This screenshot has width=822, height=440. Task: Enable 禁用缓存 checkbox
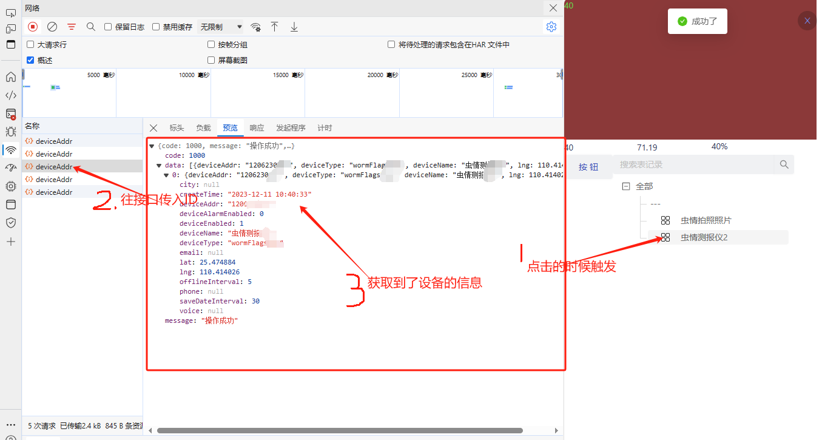pyautogui.click(x=156, y=27)
